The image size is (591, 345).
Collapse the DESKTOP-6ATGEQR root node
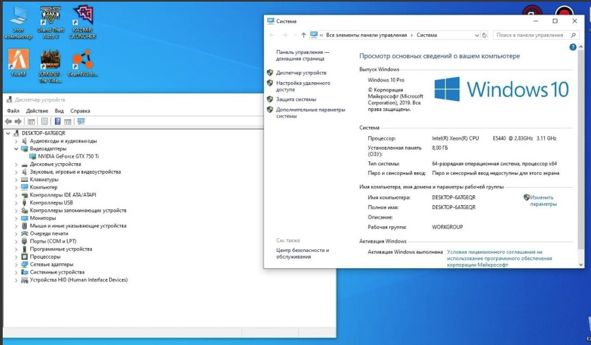click(8, 133)
